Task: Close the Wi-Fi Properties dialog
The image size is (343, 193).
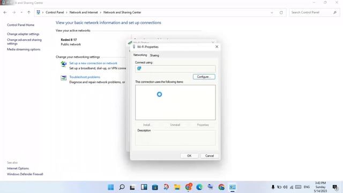Action: tap(217, 47)
